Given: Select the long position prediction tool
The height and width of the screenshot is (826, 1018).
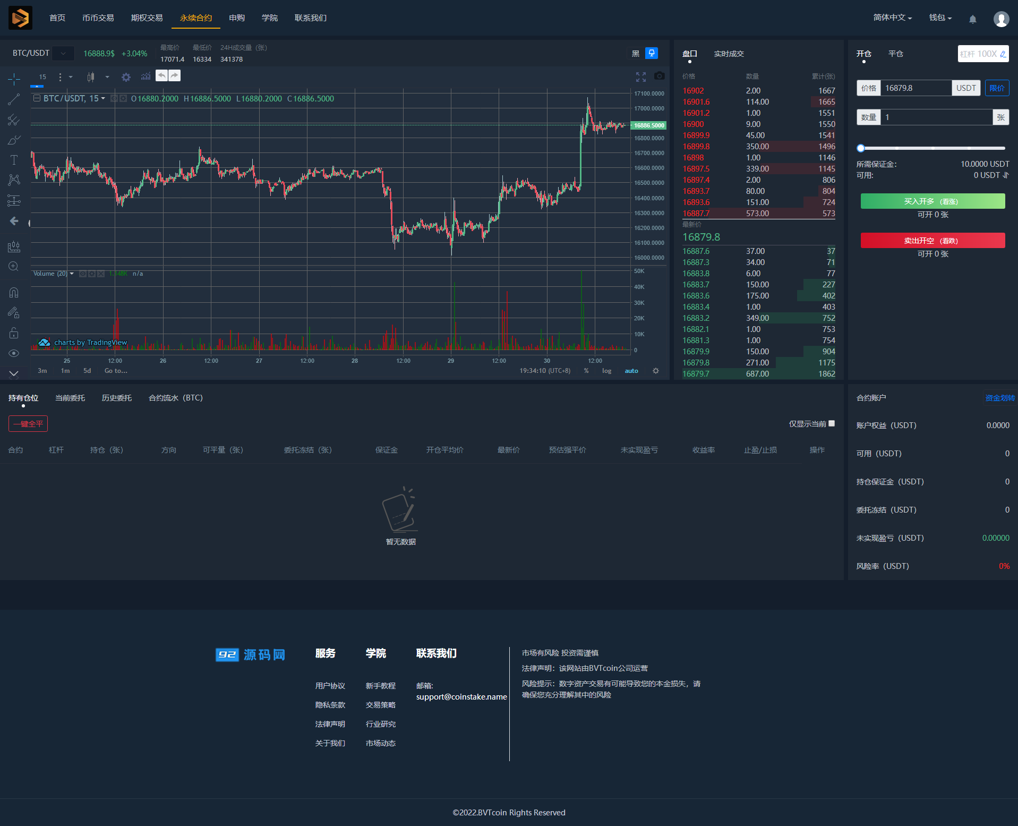Looking at the screenshot, I should pos(14,200).
